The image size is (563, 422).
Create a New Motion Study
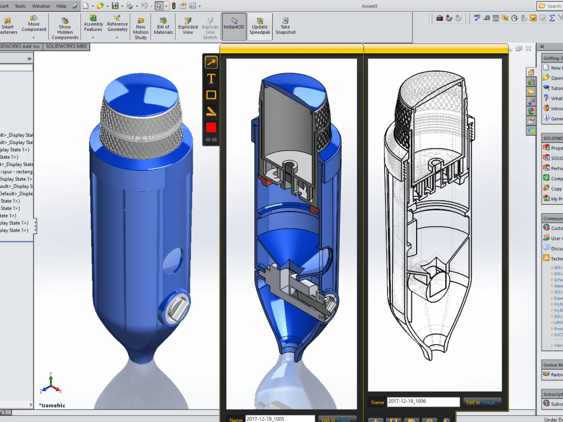141,25
